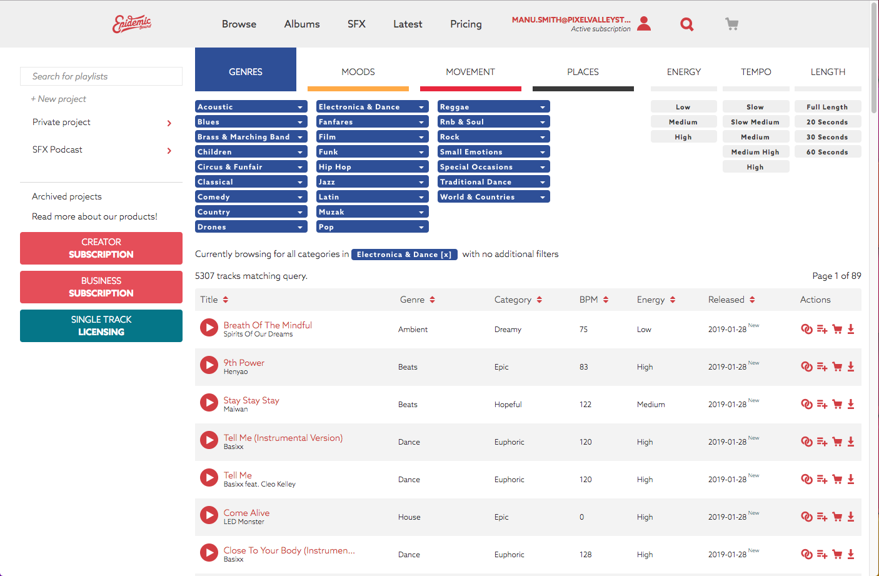The height and width of the screenshot is (576, 879).
Task: Toggle the 60 Seconds length filter
Action: coord(827,152)
